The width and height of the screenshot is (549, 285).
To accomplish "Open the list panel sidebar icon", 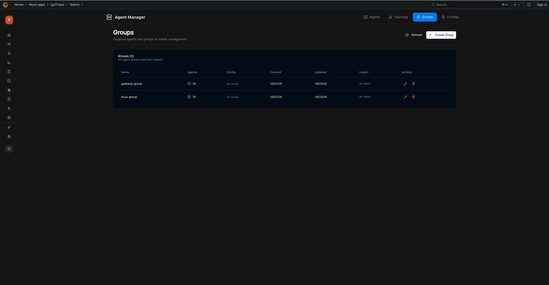I will pos(9,81).
